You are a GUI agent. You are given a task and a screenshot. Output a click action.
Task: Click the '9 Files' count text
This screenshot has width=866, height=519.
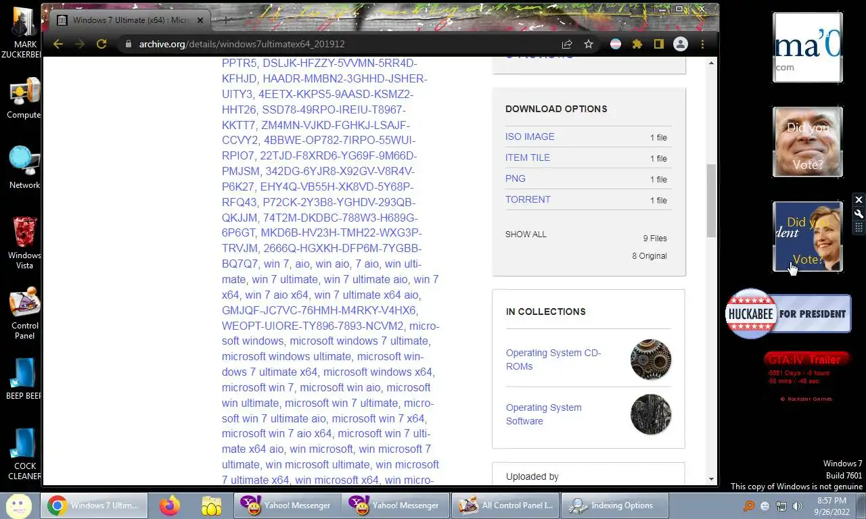pos(654,239)
